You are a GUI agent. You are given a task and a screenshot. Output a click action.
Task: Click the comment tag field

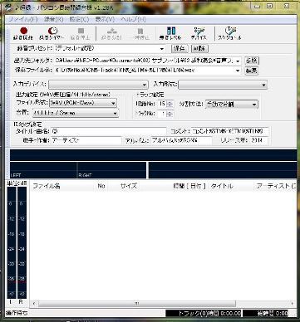click(230, 131)
